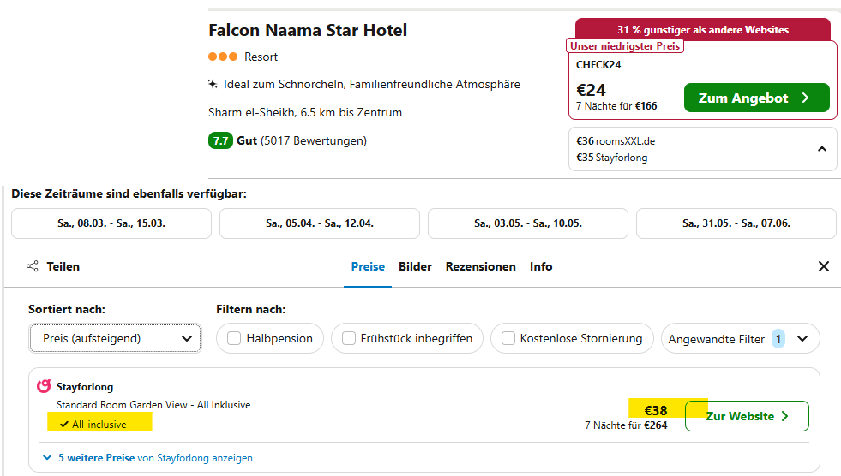Click the green 7.7 rating badge
Screen dimensions: 841x476
(x=220, y=140)
